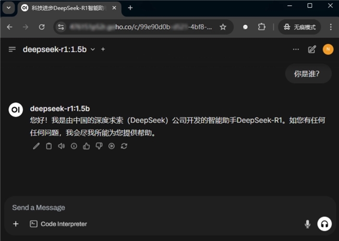Copy the response to clipboard
Screen dimensions: 339x241
click(x=49, y=146)
